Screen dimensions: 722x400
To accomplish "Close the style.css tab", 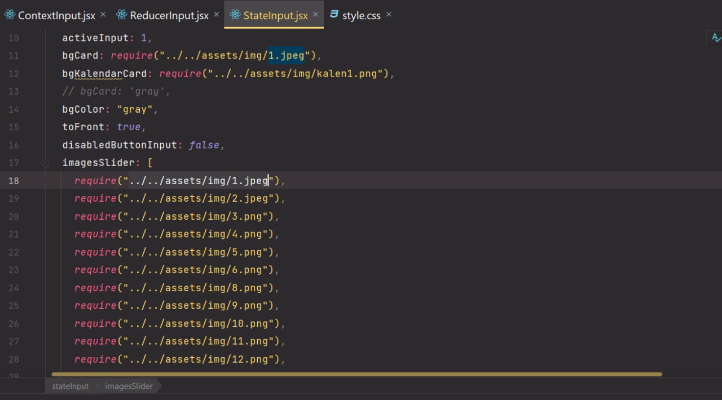I will [x=389, y=15].
